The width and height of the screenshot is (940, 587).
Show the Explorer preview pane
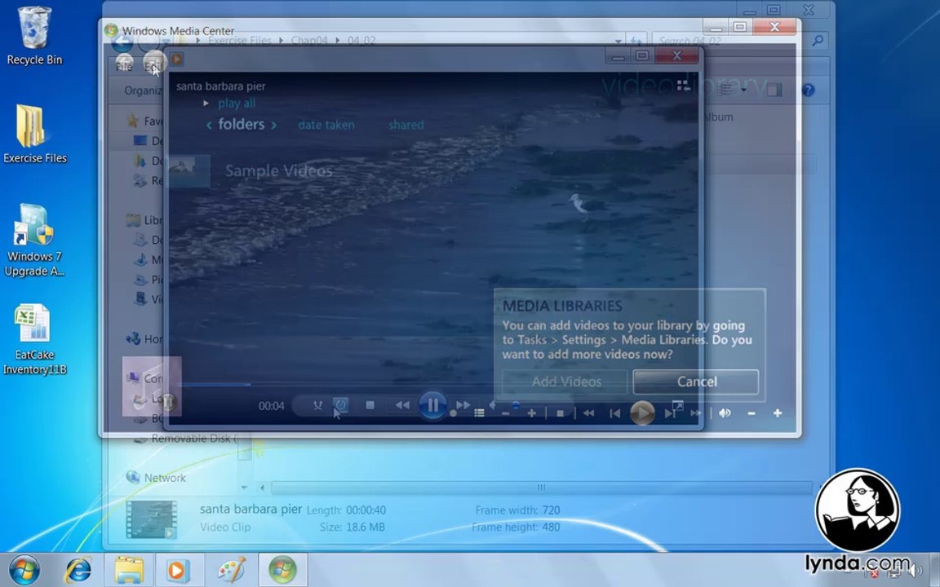coord(774,90)
